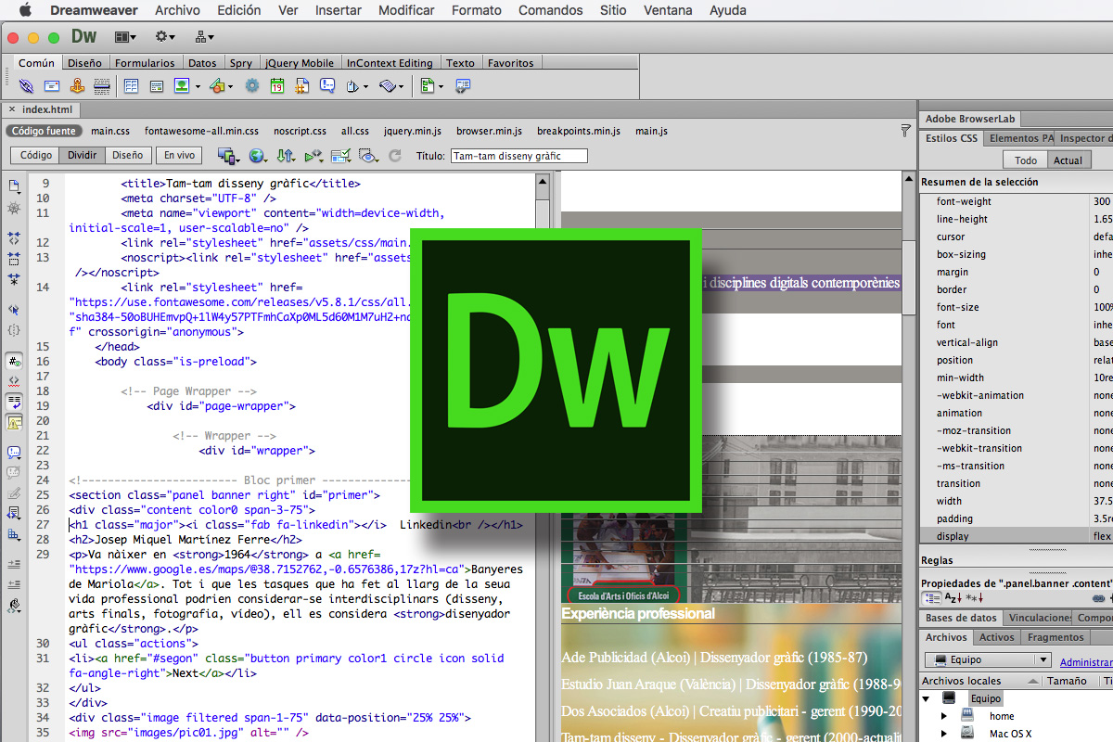The width and height of the screenshot is (1113, 742).
Task: Expand the home folder node
Action: tap(945, 716)
